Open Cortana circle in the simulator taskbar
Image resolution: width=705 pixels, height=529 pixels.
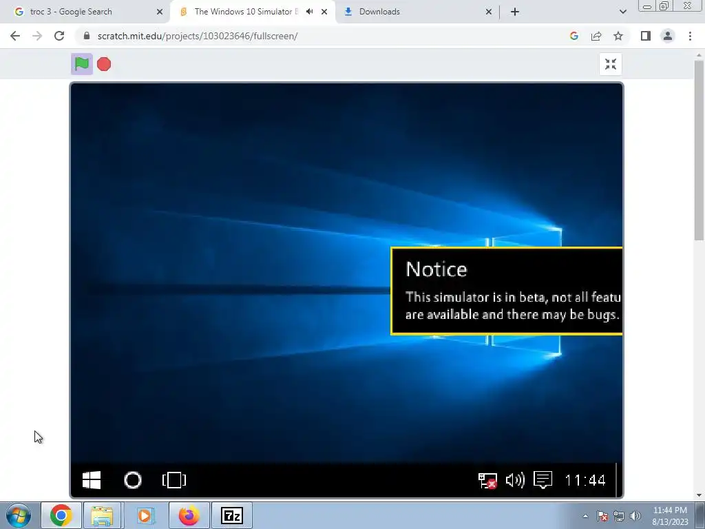(x=133, y=480)
